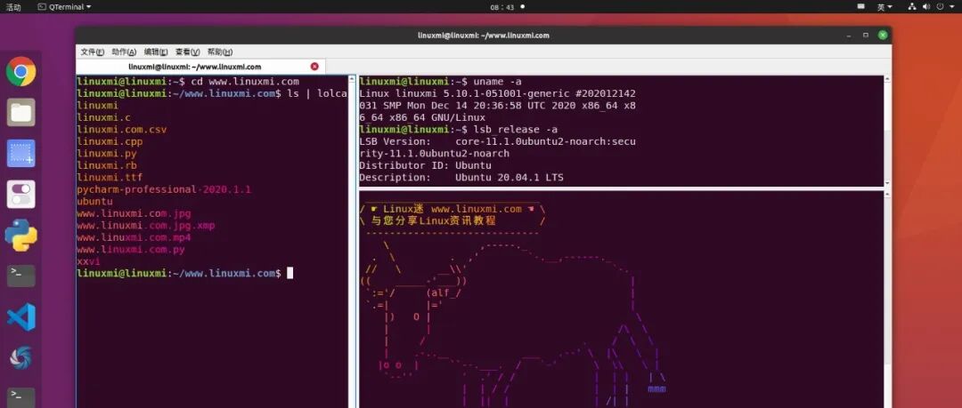Click the www.linuxmi.com.jpg.xmp file name
The image size is (962, 408).
(x=146, y=226)
